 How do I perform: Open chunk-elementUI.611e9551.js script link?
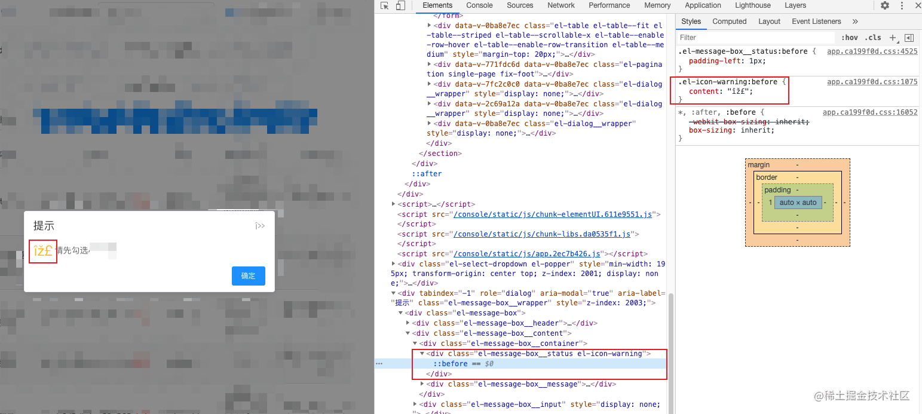pos(553,214)
